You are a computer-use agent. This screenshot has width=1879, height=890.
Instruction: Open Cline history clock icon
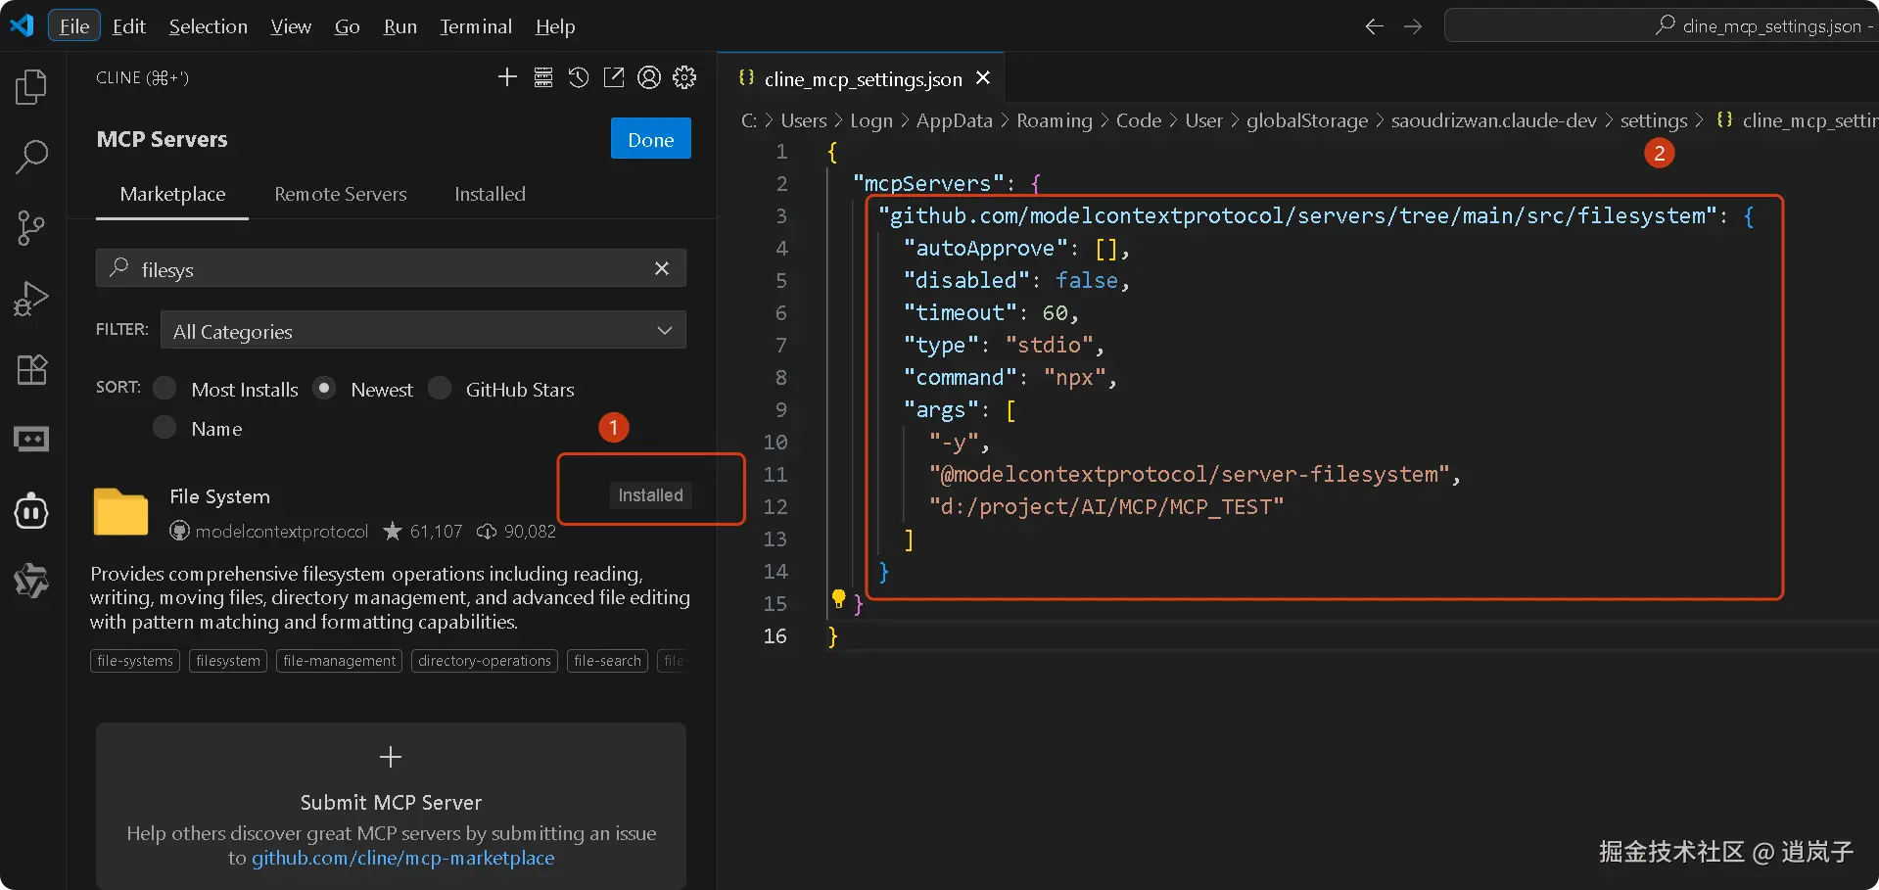(579, 77)
